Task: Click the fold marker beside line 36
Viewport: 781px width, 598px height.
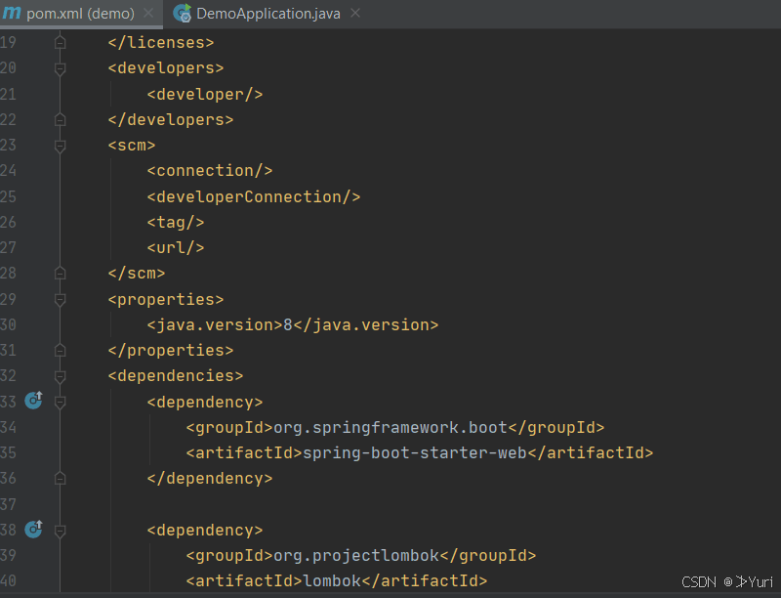Action: pos(60,478)
